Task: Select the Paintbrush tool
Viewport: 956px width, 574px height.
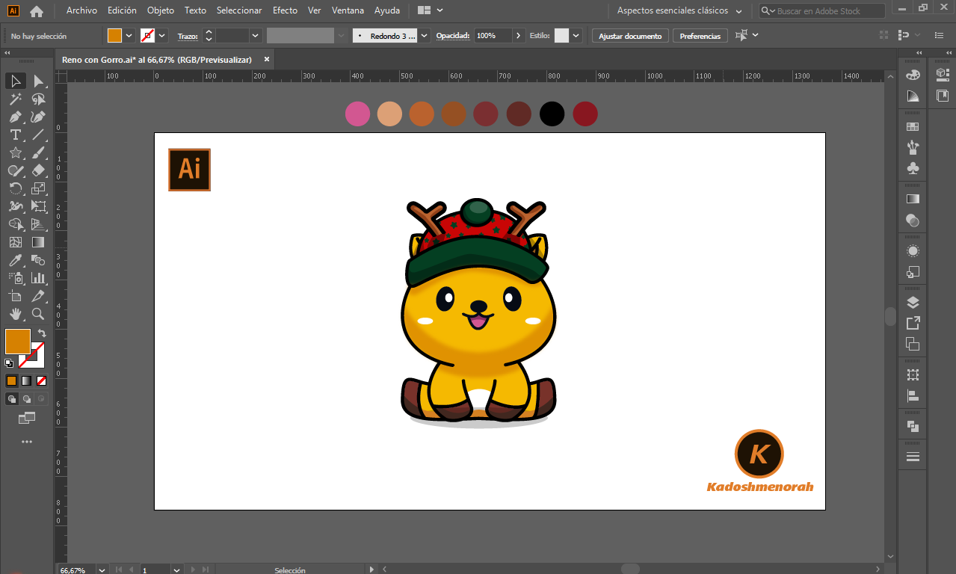Action: pyautogui.click(x=38, y=152)
